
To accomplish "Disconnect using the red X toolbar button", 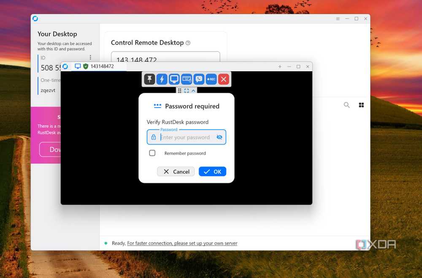I will pyautogui.click(x=224, y=79).
